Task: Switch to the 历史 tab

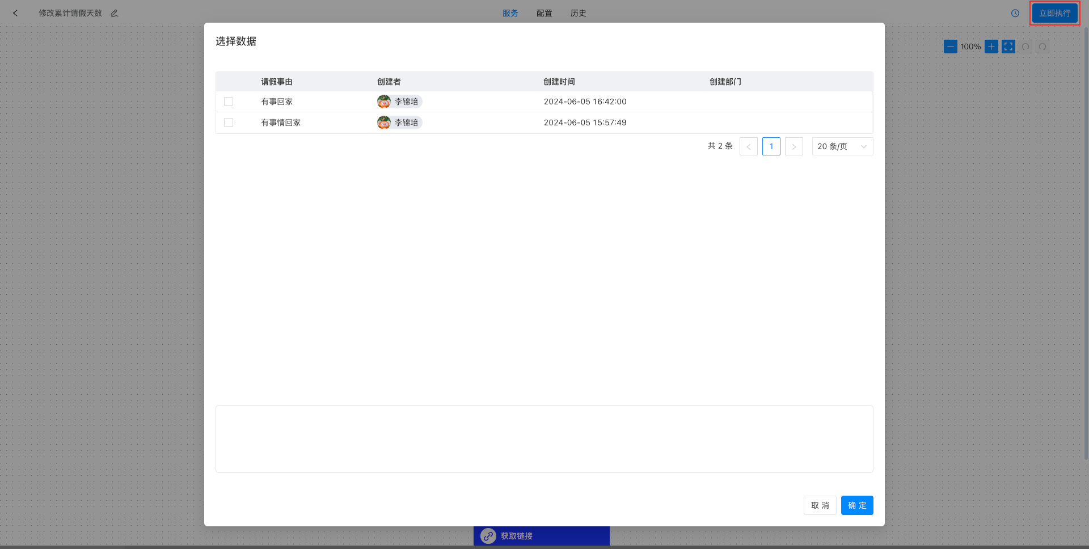Action: [x=579, y=13]
